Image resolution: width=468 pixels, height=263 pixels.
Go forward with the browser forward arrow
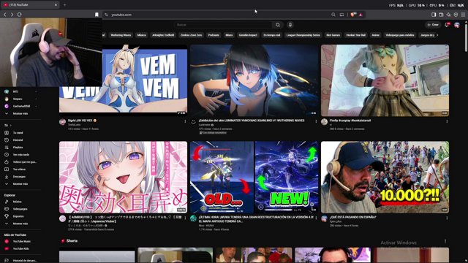[12, 15]
